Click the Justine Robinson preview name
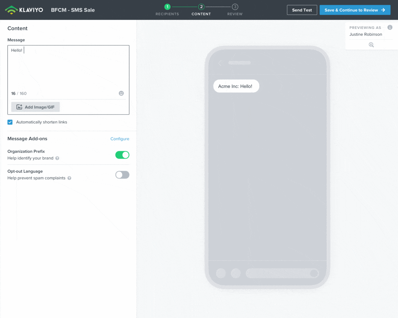This screenshot has height=318, width=398. pyautogui.click(x=366, y=34)
